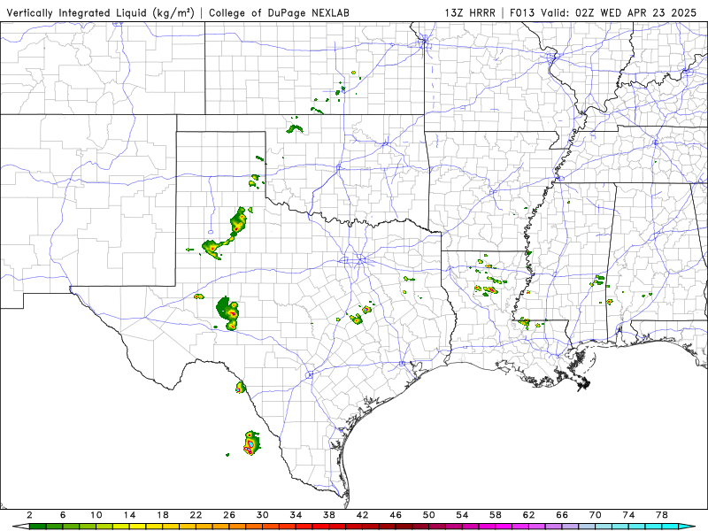Click the "13Z HRRR" model run label
The width and height of the screenshot is (708, 531).
pos(470,12)
